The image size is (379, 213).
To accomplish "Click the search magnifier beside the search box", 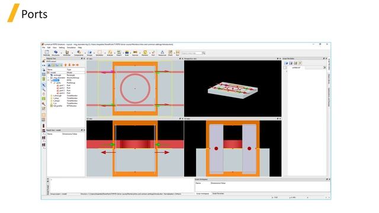I will pos(204,53).
